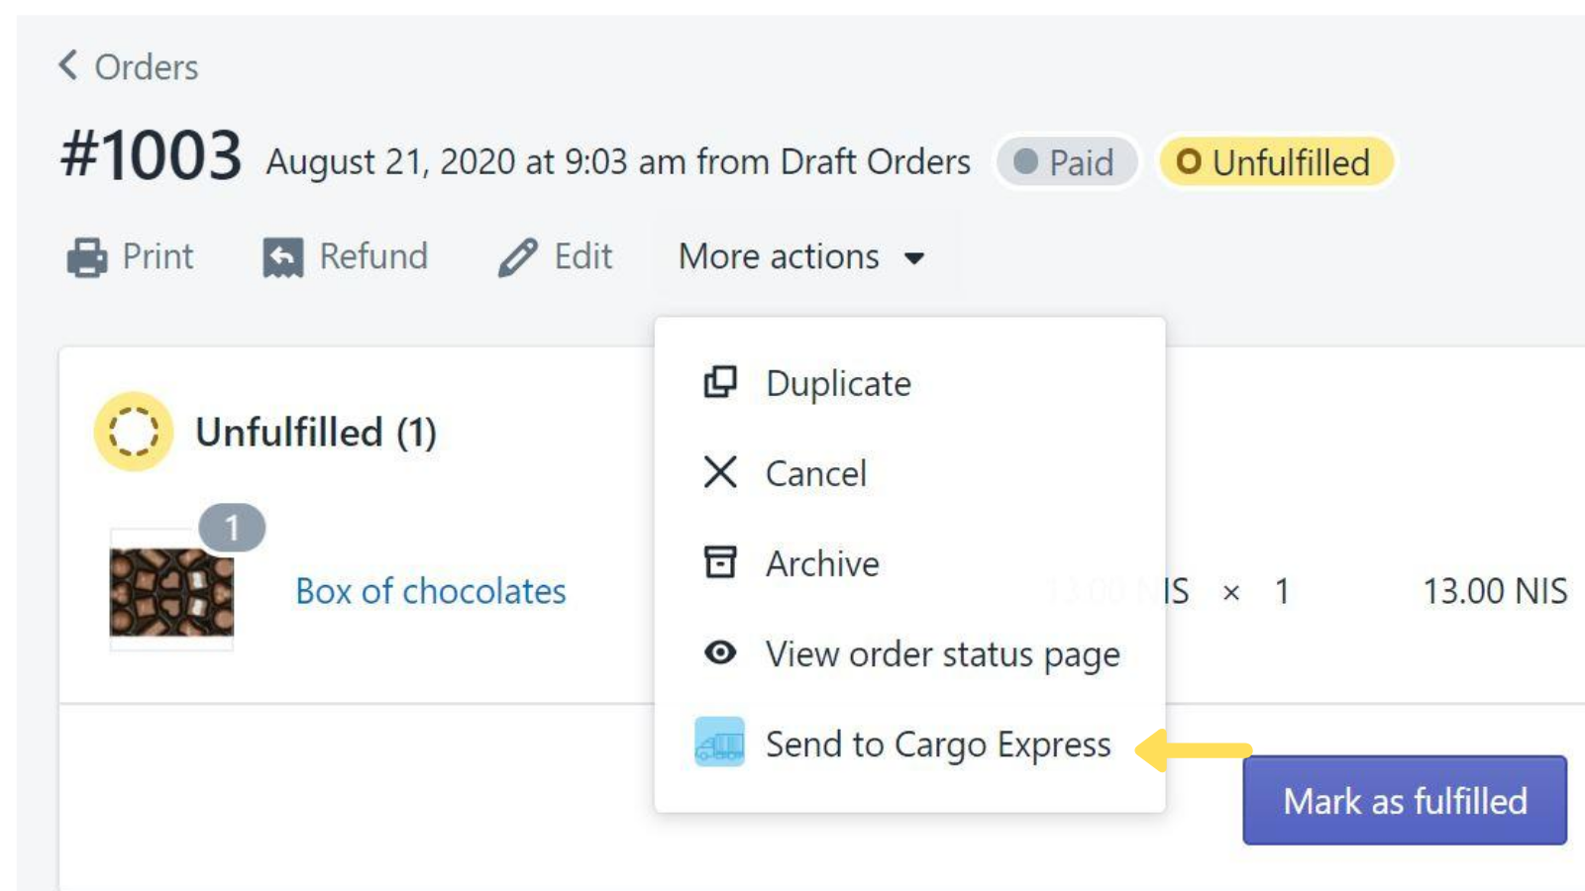The image size is (1585, 891).
Task: Click the Print icon
Action: [84, 256]
